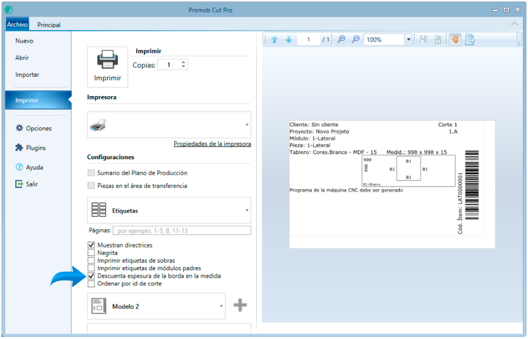Click the large Imprimir printer button
This screenshot has height=339, width=528.
(108, 67)
